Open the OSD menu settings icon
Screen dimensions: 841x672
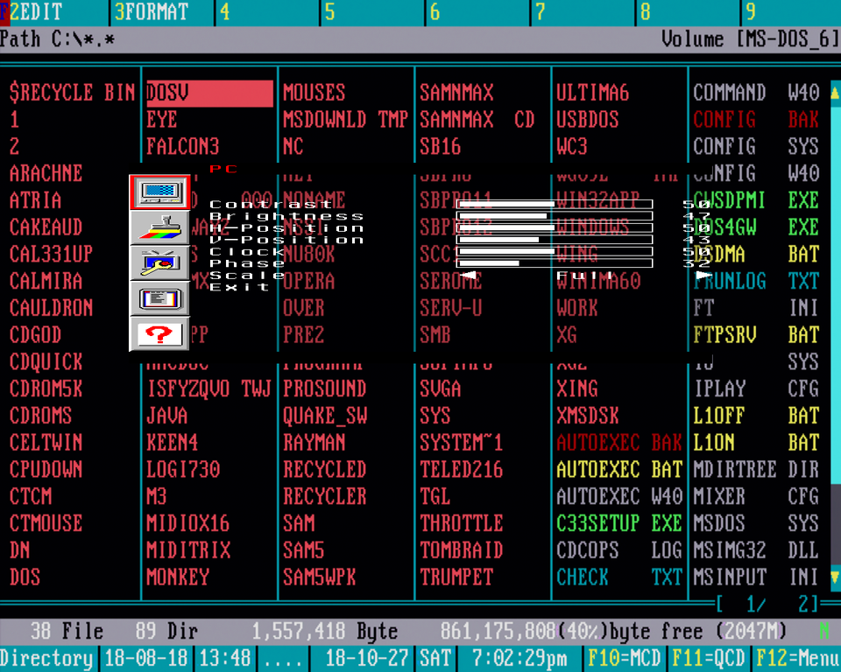pyautogui.click(x=159, y=298)
